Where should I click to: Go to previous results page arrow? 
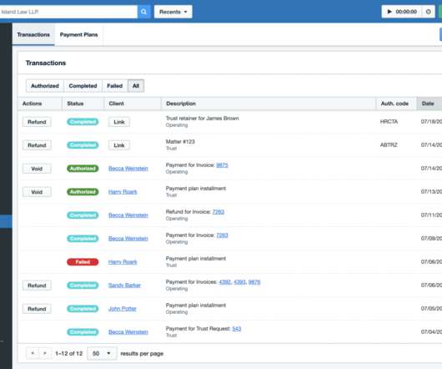[x=33, y=353]
